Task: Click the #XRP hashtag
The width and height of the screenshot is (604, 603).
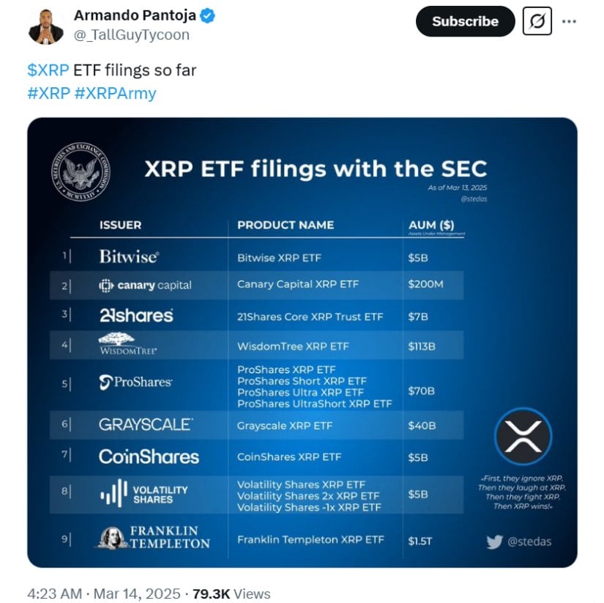Action: click(x=49, y=93)
